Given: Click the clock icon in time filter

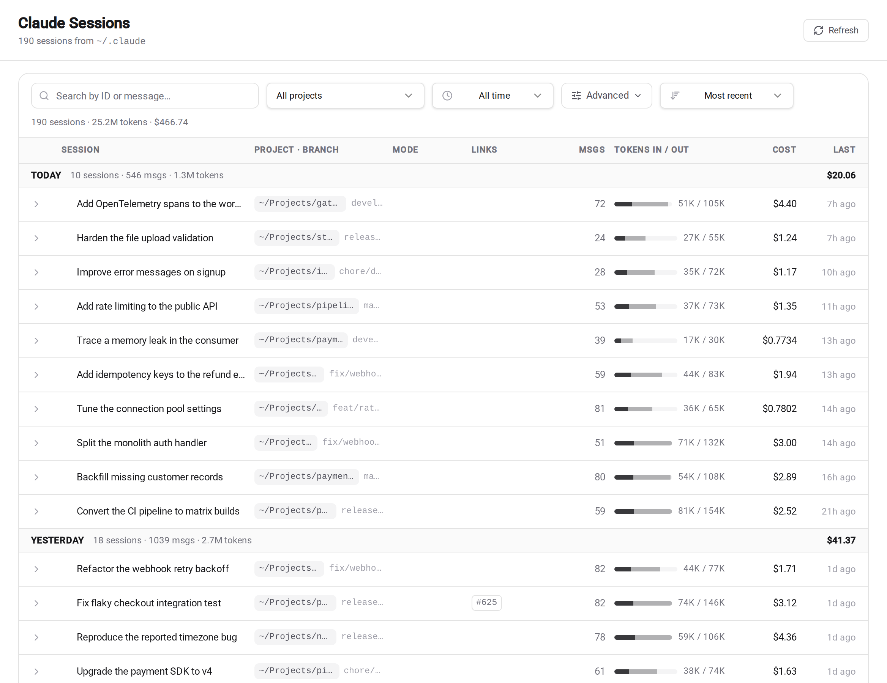Looking at the screenshot, I should (x=447, y=96).
